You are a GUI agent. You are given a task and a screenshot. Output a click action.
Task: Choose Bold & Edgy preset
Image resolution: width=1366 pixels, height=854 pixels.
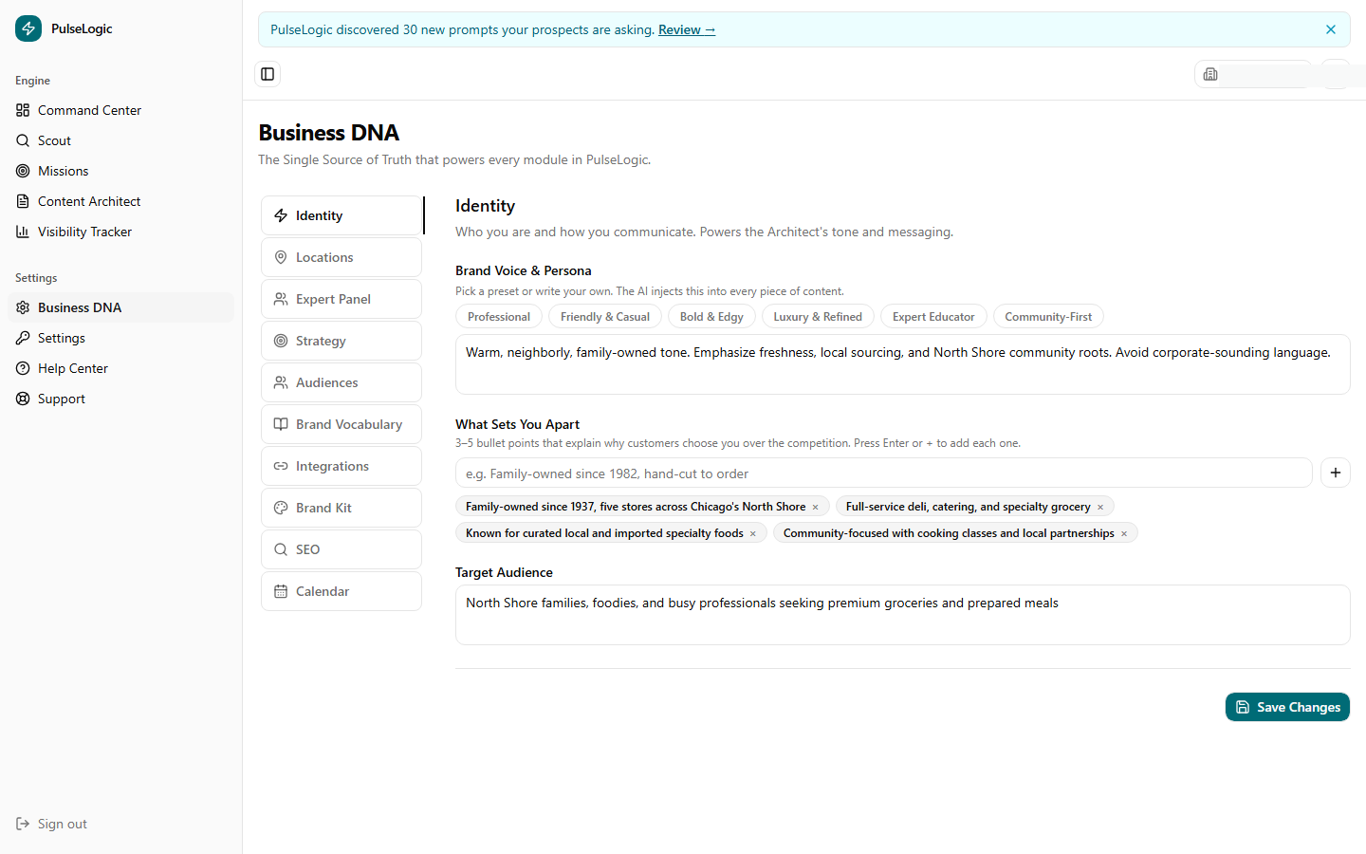[711, 317]
